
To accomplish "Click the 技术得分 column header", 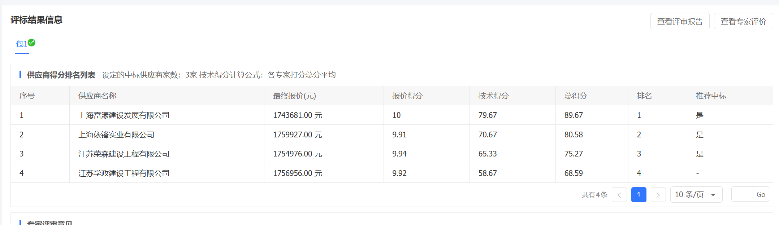I will 493,96.
